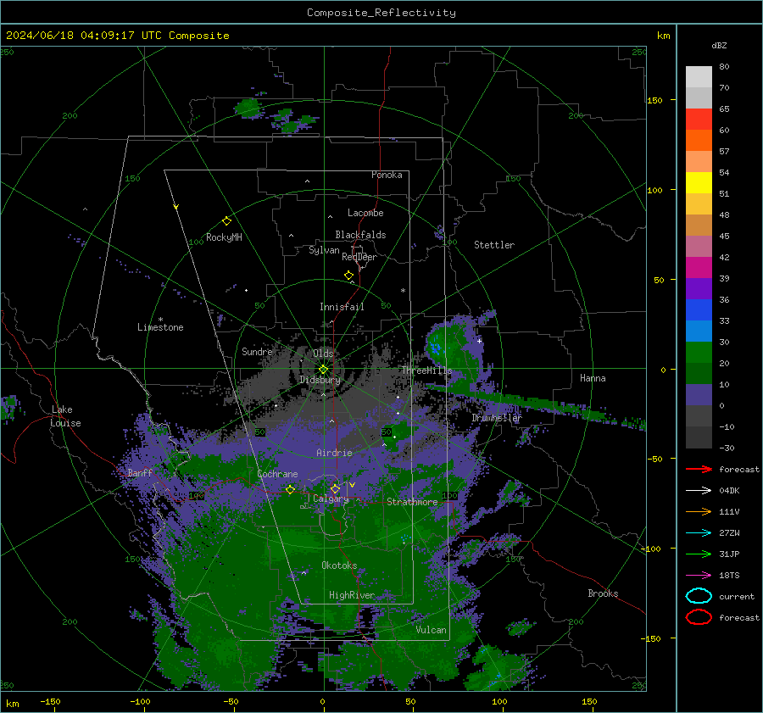Click the Strathmore city label
This screenshot has height=713, width=763.
[412, 502]
